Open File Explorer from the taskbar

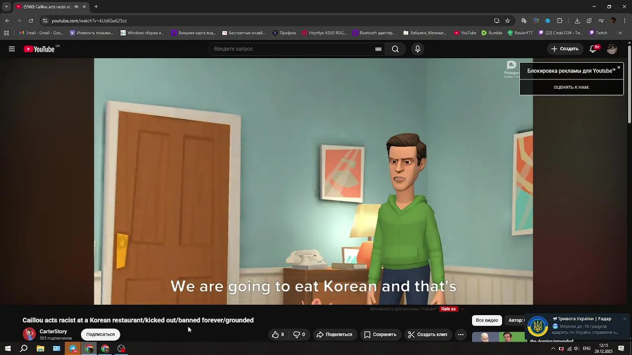click(40, 349)
